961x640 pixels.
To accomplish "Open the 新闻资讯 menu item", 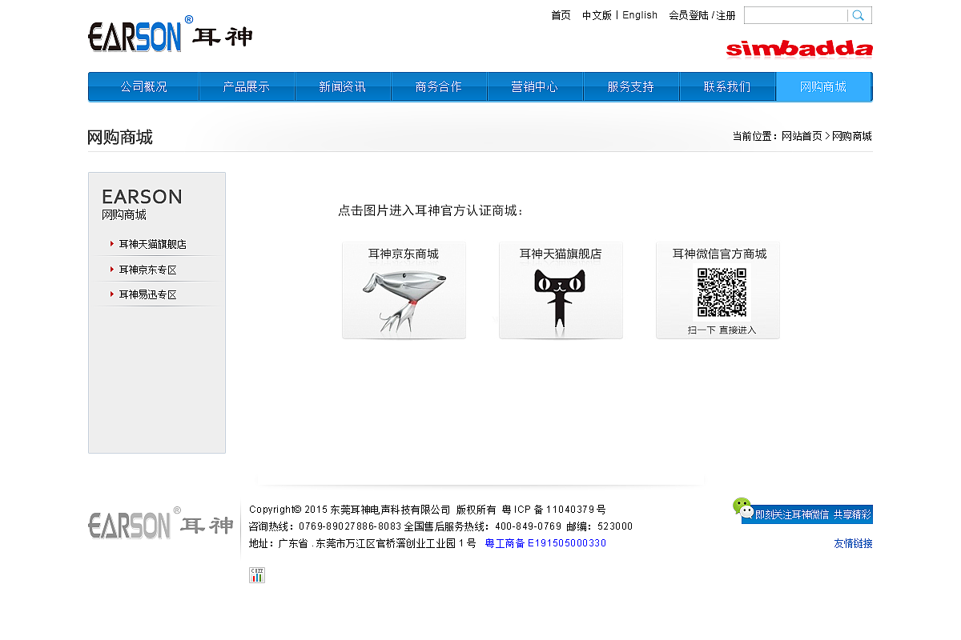I will [x=343, y=86].
